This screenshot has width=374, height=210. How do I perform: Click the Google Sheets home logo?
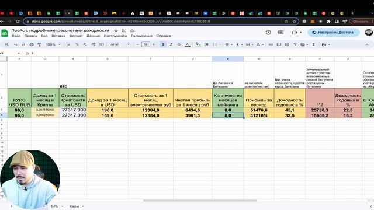[x=5, y=33]
